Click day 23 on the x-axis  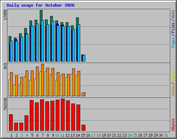point(124,135)
